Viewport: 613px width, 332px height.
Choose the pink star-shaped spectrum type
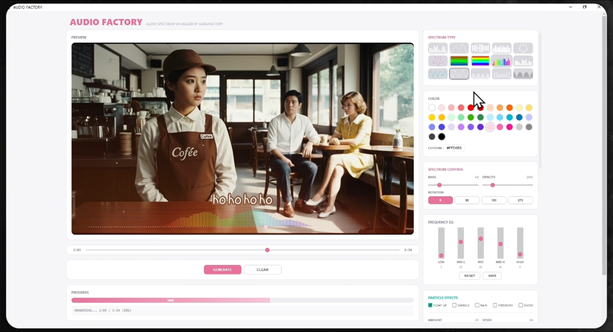(x=437, y=61)
